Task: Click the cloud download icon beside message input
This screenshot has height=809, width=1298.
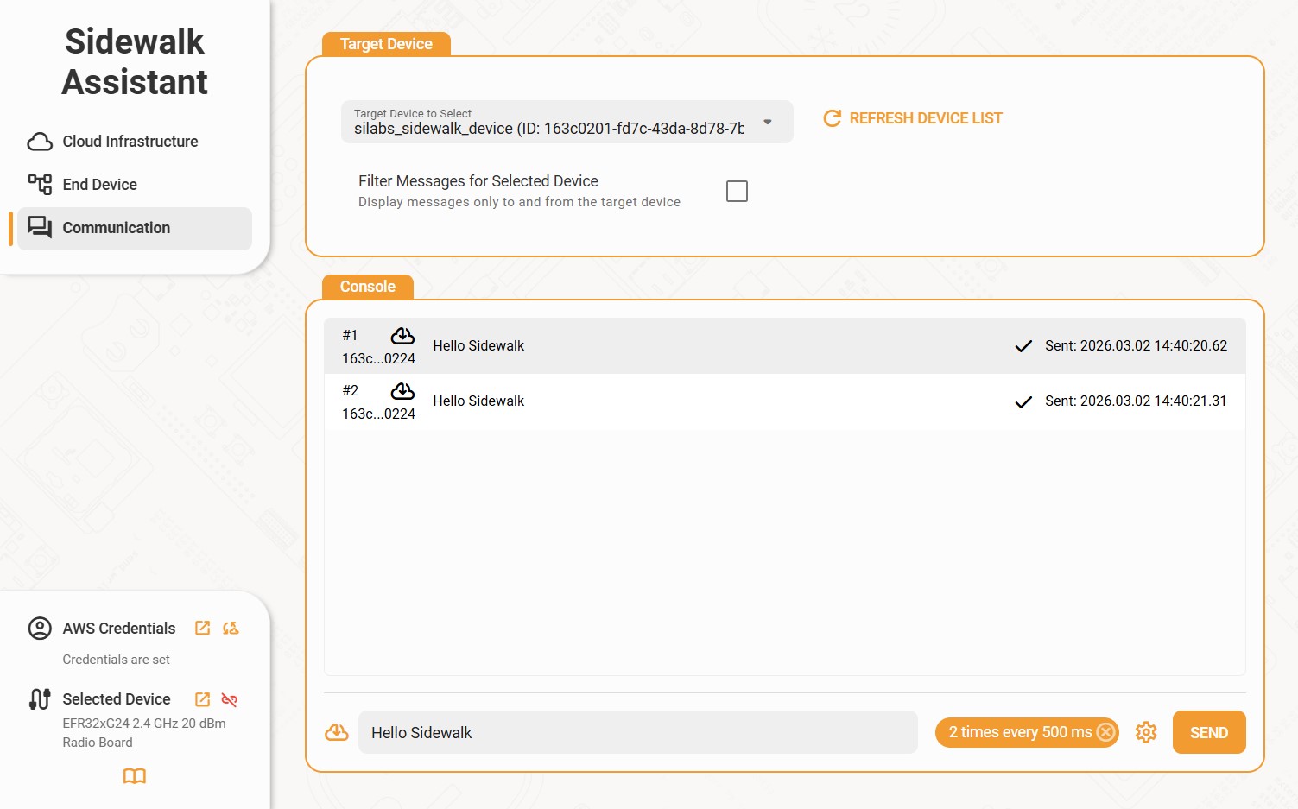Action: pyautogui.click(x=337, y=732)
